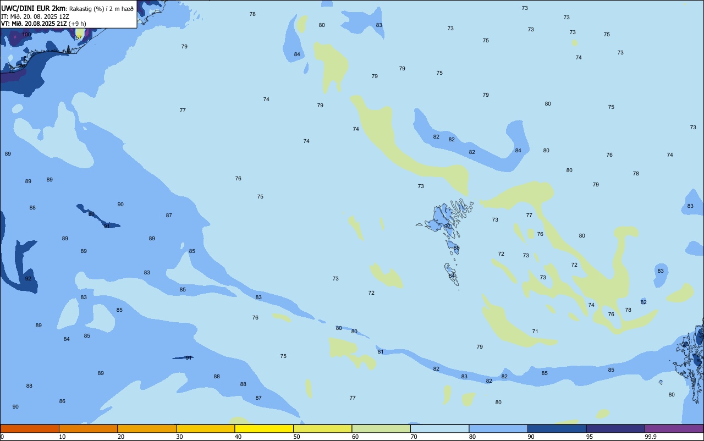The height and width of the screenshot is (441, 704).
Task: Click the 'VT: Mið. 20.08.2025 21Z (+9 h)' line
Action: tap(43, 23)
